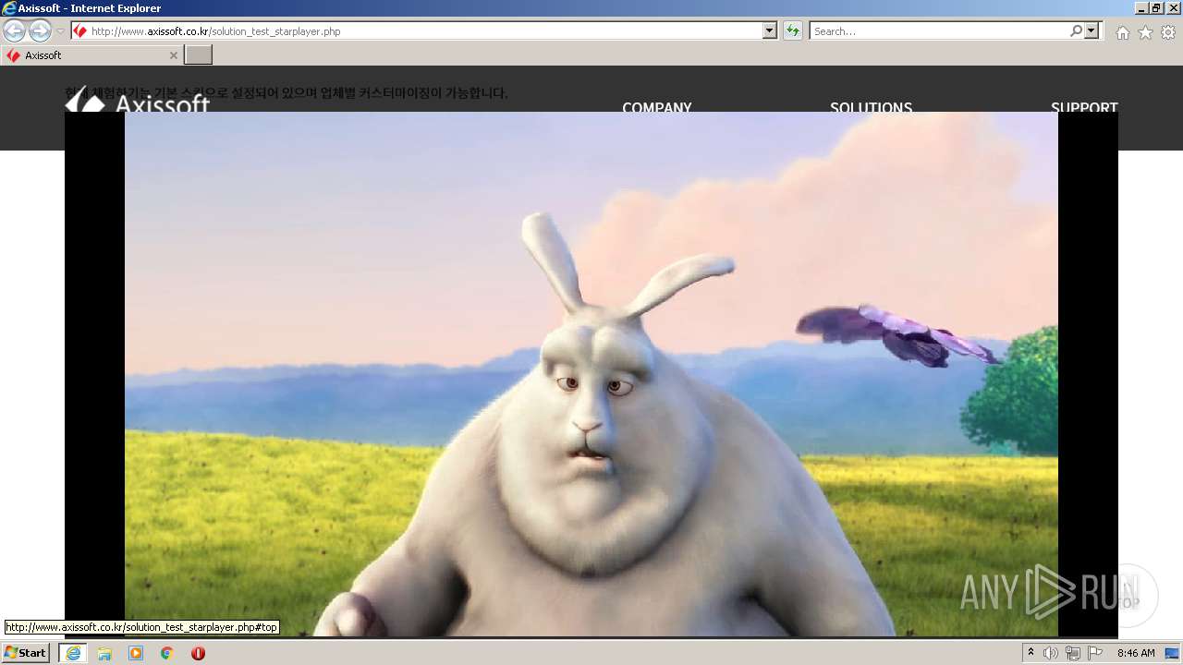Click the 8:46 AM clock

(x=1136, y=653)
